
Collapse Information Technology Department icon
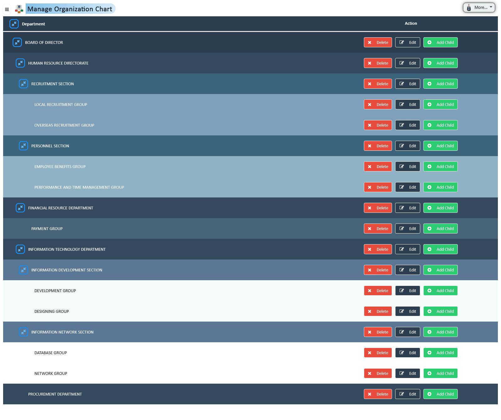click(20, 249)
